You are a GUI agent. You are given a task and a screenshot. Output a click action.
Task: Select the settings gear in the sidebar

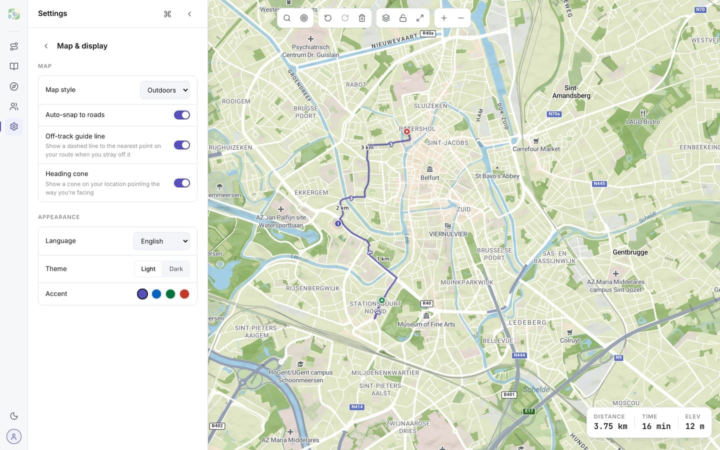tap(14, 126)
